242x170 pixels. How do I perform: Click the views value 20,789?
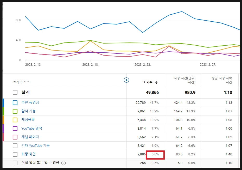141,103
